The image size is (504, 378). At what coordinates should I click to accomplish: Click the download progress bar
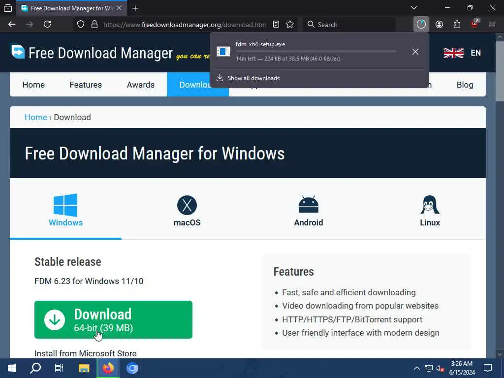(316, 51)
